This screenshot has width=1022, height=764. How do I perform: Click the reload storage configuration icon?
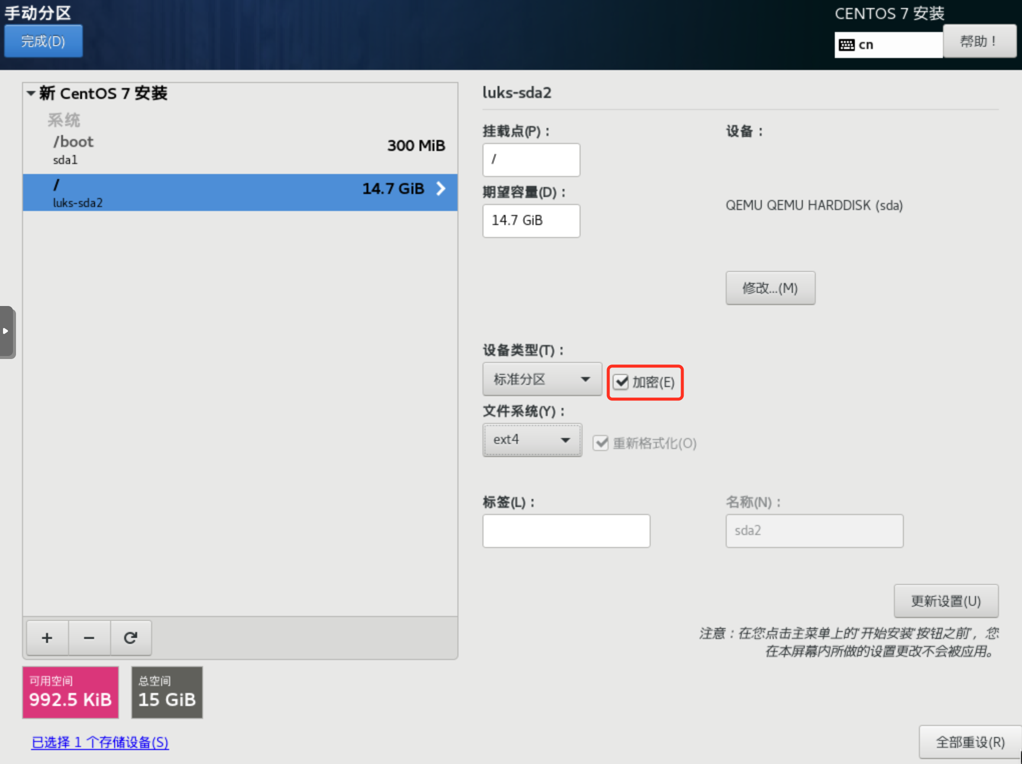point(131,638)
